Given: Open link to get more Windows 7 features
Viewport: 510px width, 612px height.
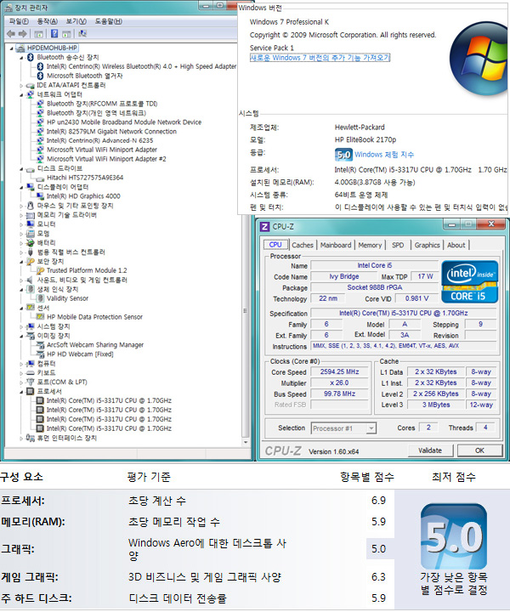Looking at the screenshot, I should pyautogui.click(x=320, y=58).
